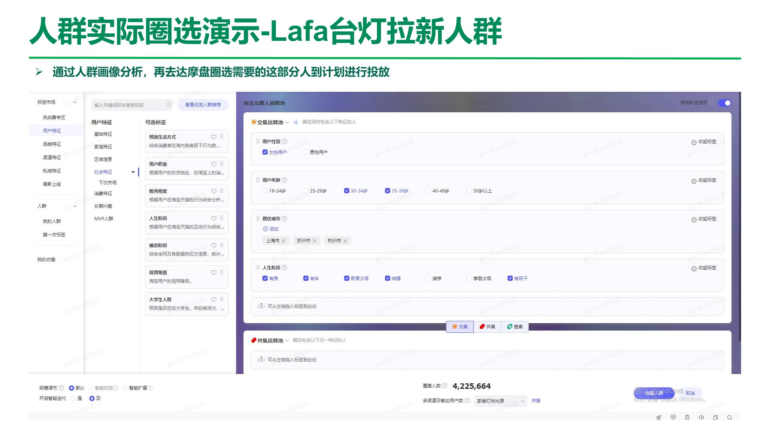The height and width of the screenshot is (433, 770).
Task: Click the speaker icon in bottom bar
Action: (701, 417)
